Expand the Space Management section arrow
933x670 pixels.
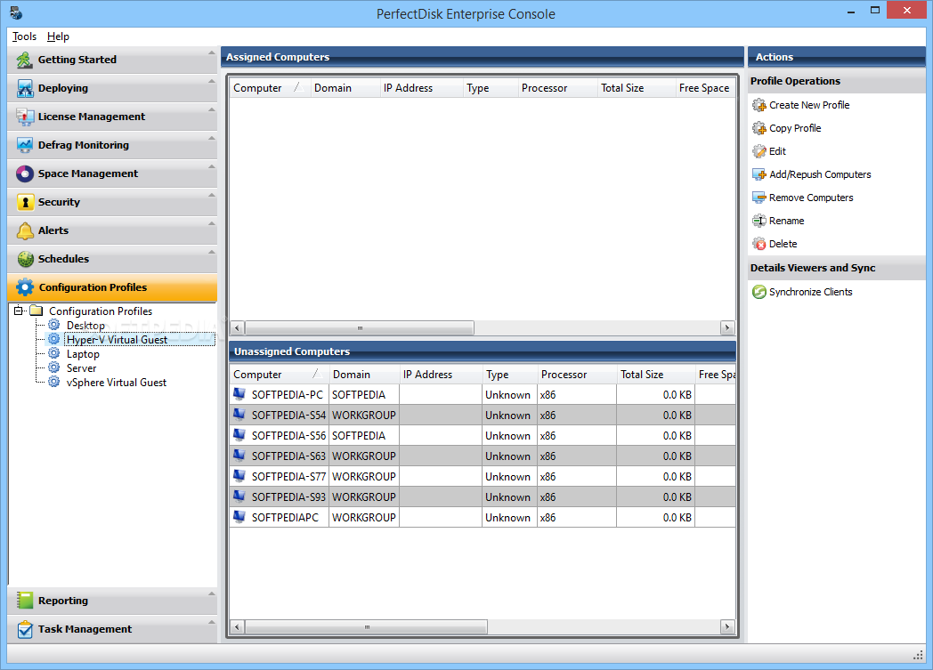[211, 167]
